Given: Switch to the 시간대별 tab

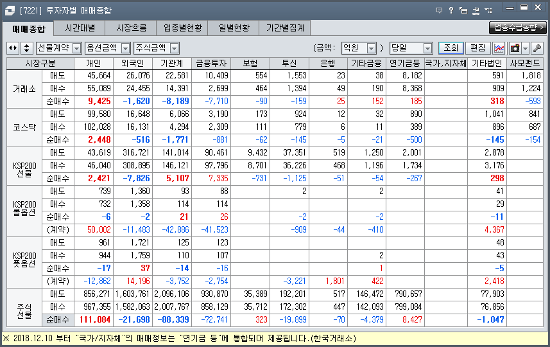Looking at the screenshot, I should click(80, 28).
